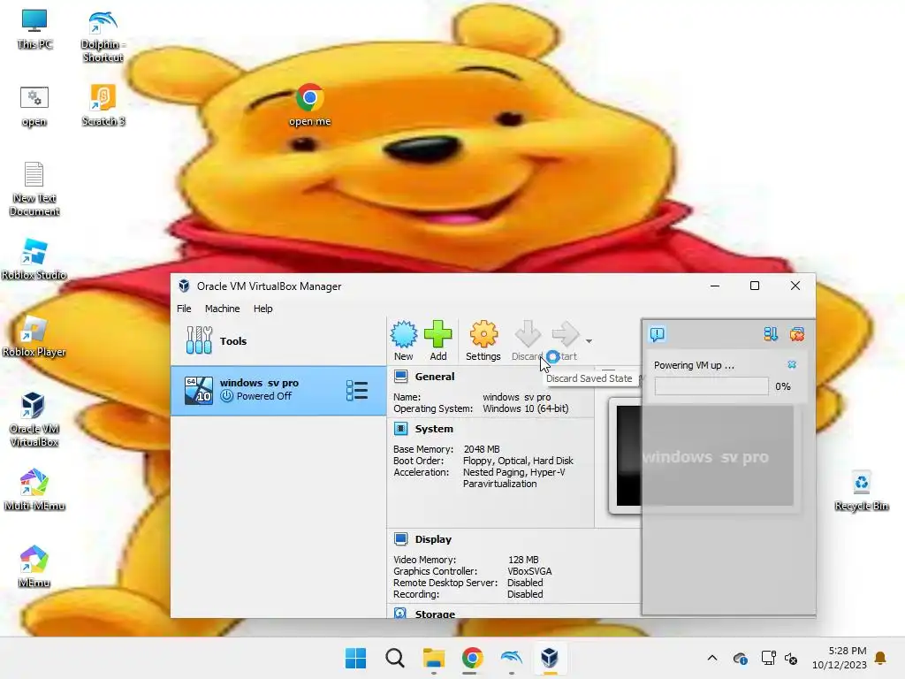Open taskbar Search
The image size is (905, 679).
click(x=395, y=658)
